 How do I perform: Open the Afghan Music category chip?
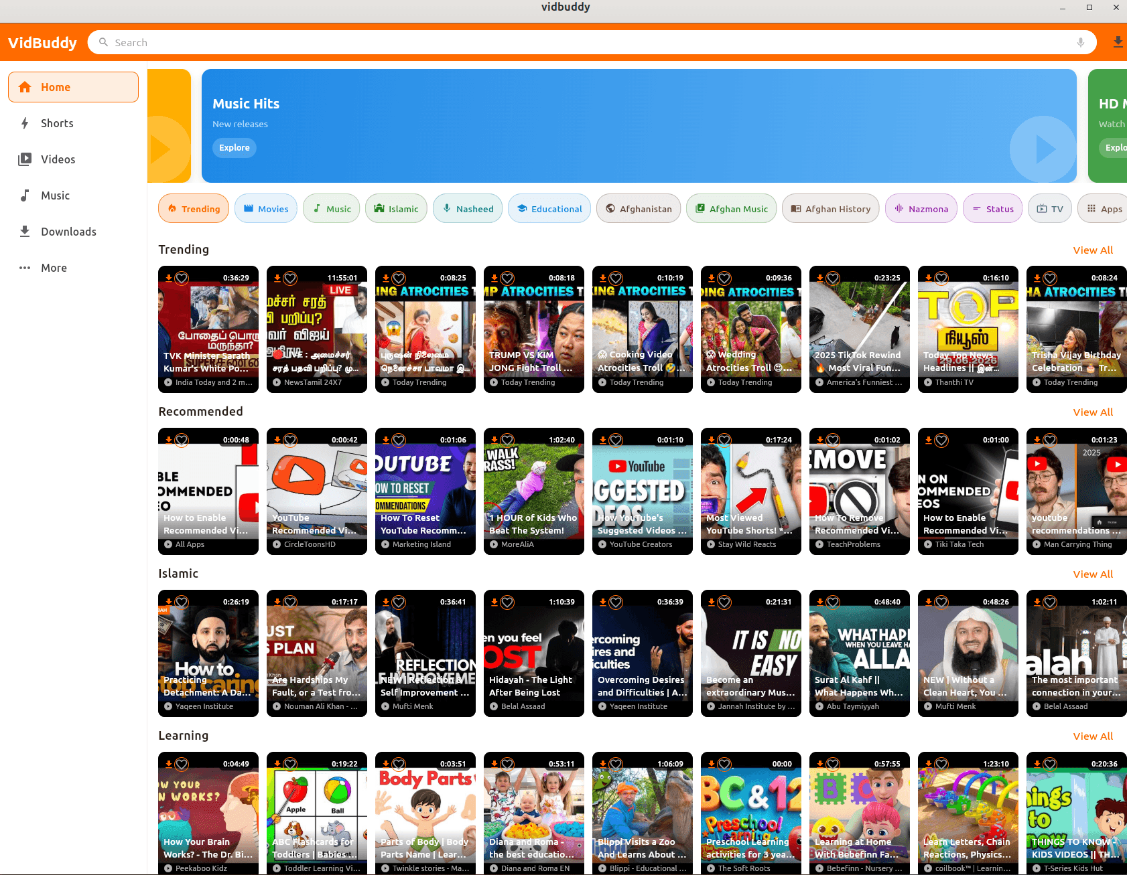[731, 209]
